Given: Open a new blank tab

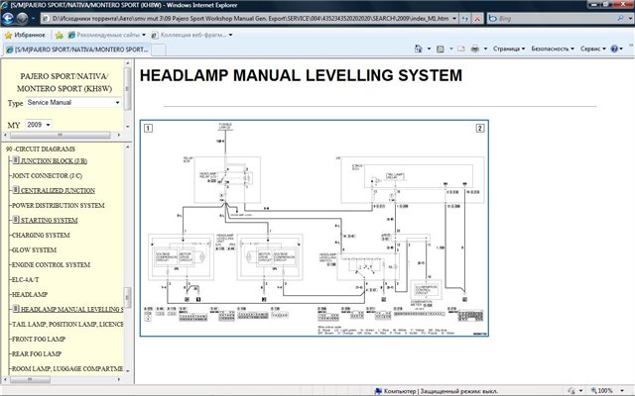Looking at the screenshot, I should coord(159,49).
